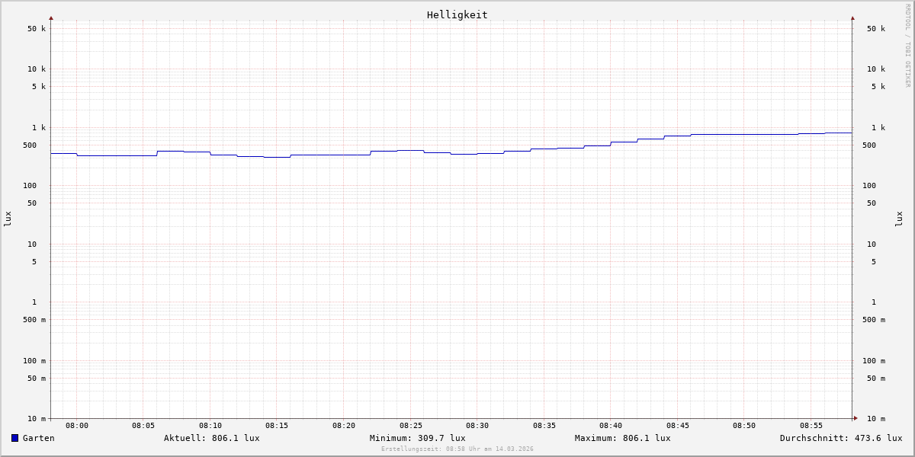
Task: Click the Minimum: 309.7 lux value
Action: 417,438
